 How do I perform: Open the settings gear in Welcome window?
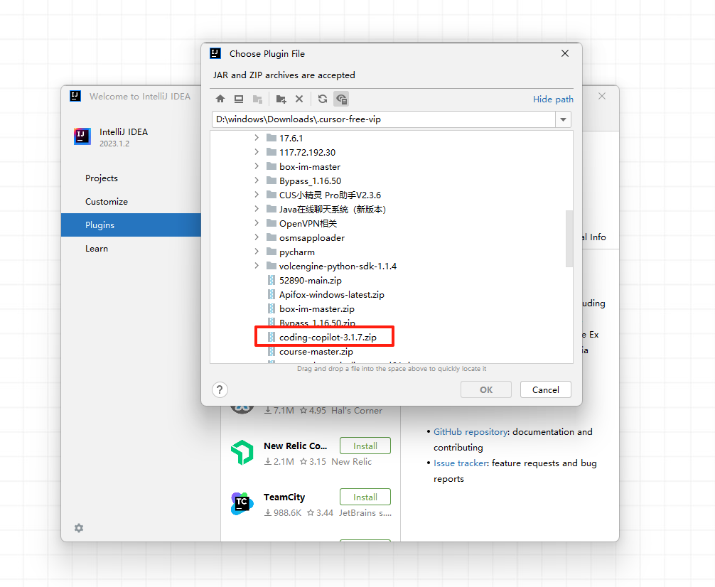click(x=79, y=528)
